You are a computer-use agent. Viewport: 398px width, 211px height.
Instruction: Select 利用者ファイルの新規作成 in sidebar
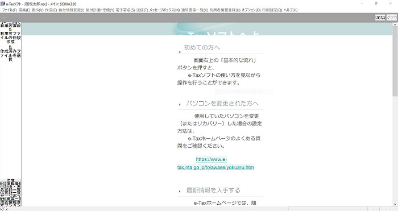10,38
